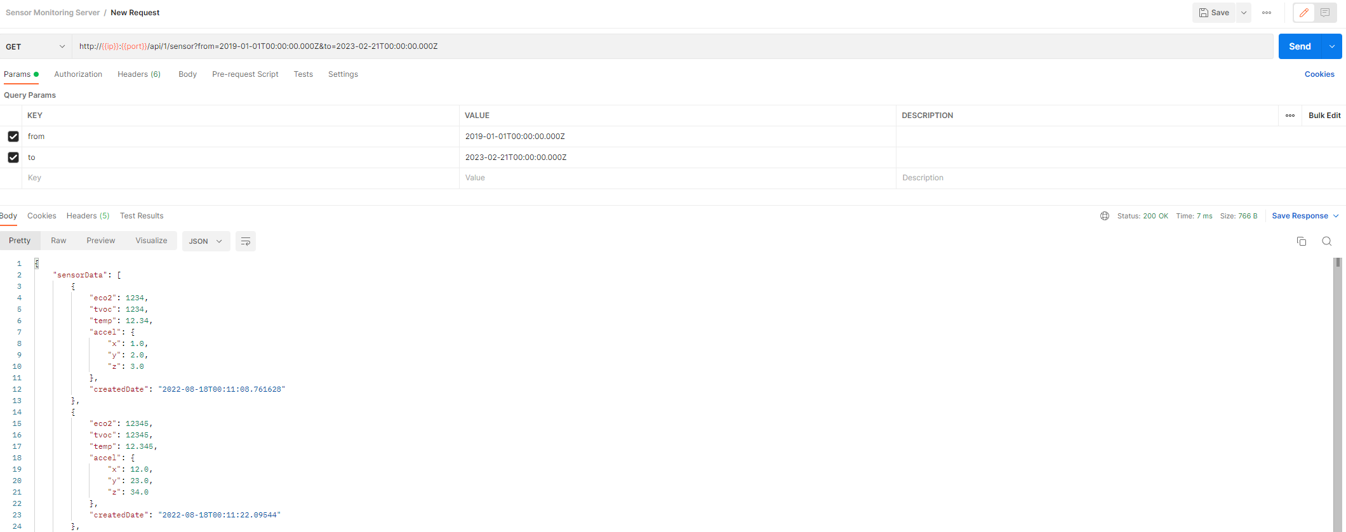Image resolution: width=1346 pixels, height=532 pixels.
Task: Click the Status: 200 OK text
Action: (1142, 216)
